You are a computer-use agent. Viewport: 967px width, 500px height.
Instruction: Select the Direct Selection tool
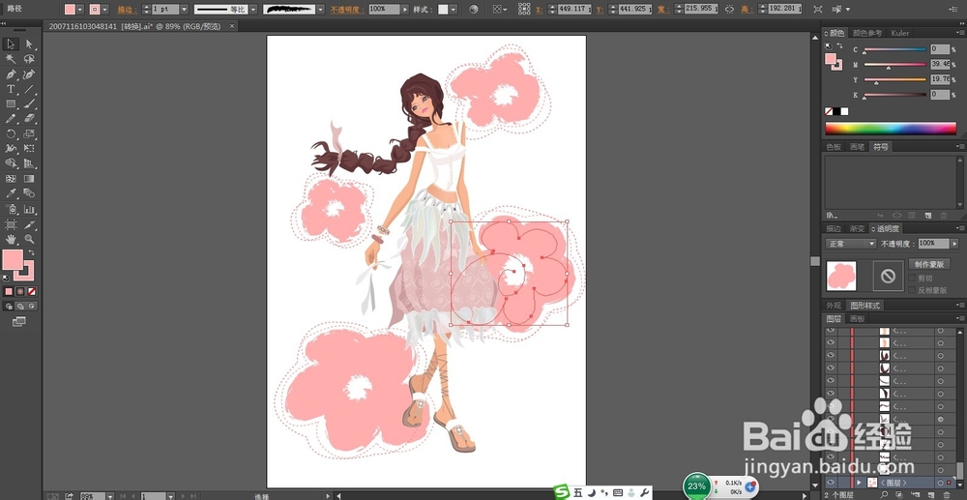click(x=29, y=44)
